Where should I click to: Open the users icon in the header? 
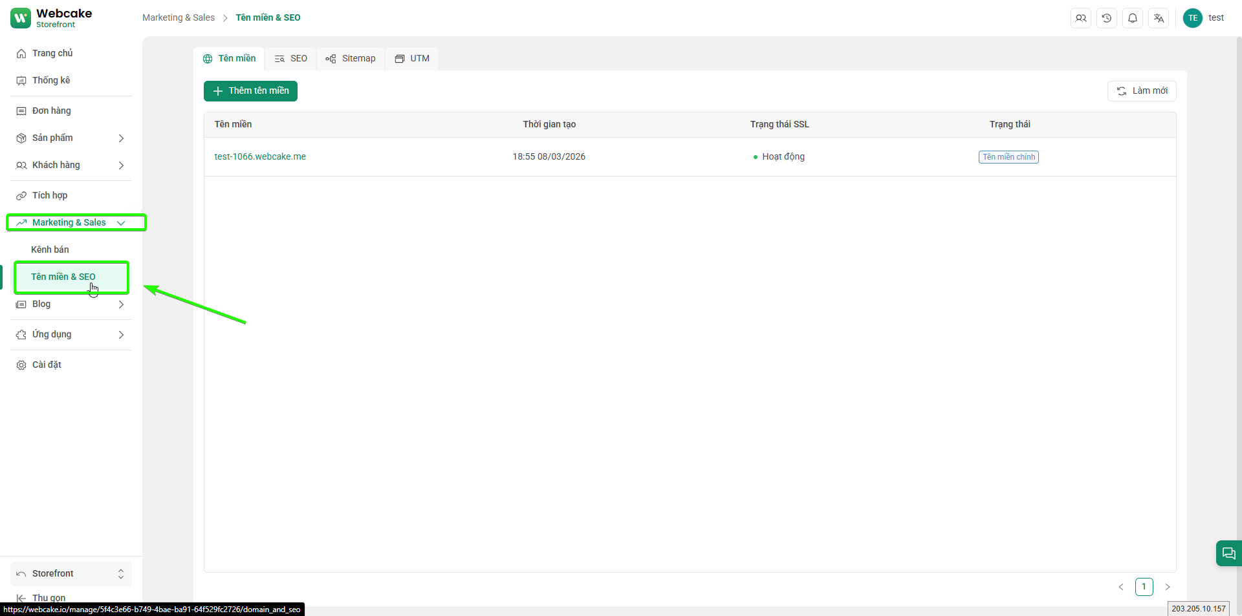(x=1081, y=18)
